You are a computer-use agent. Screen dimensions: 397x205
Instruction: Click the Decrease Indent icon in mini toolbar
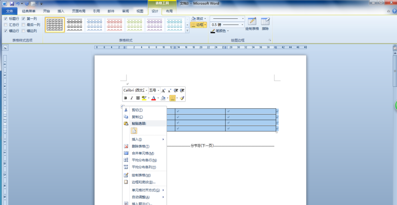tap(176, 90)
